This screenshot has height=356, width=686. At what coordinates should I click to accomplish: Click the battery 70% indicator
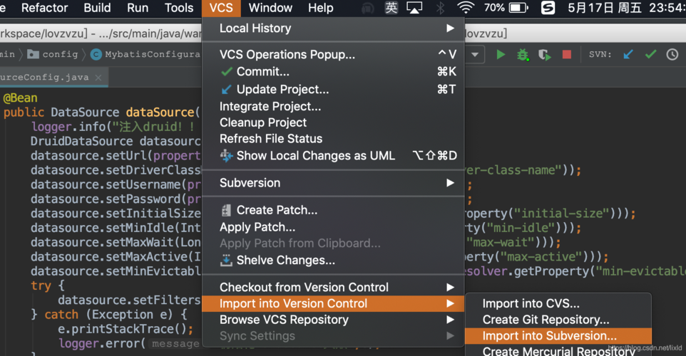[506, 8]
